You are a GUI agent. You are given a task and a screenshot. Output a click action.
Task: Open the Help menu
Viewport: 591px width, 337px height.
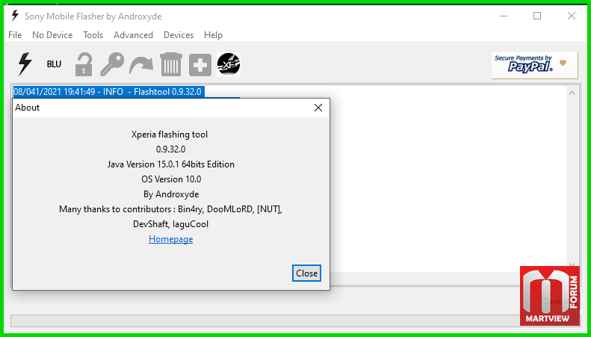tap(214, 35)
